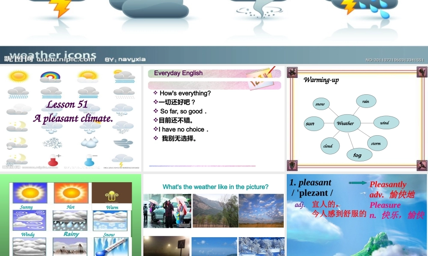Viewport: 428px width, 256px height.
Task: Click the Everyday English header
Action: 178,73
